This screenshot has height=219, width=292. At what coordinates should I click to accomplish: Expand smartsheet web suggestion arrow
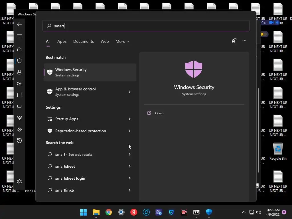pos(130,166)
